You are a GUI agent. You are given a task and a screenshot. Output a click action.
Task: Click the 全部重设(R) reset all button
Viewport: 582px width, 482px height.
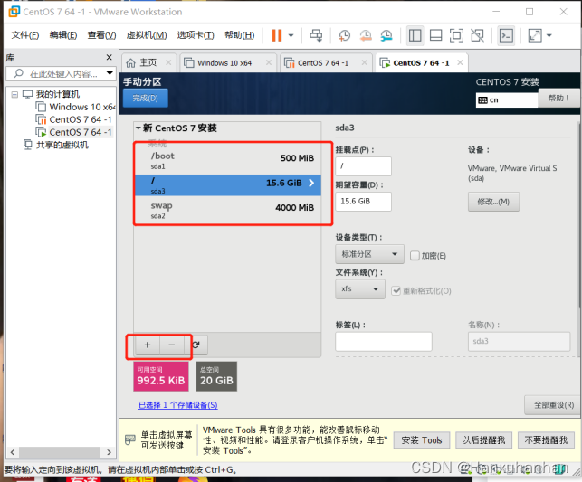tap(553, 405)
